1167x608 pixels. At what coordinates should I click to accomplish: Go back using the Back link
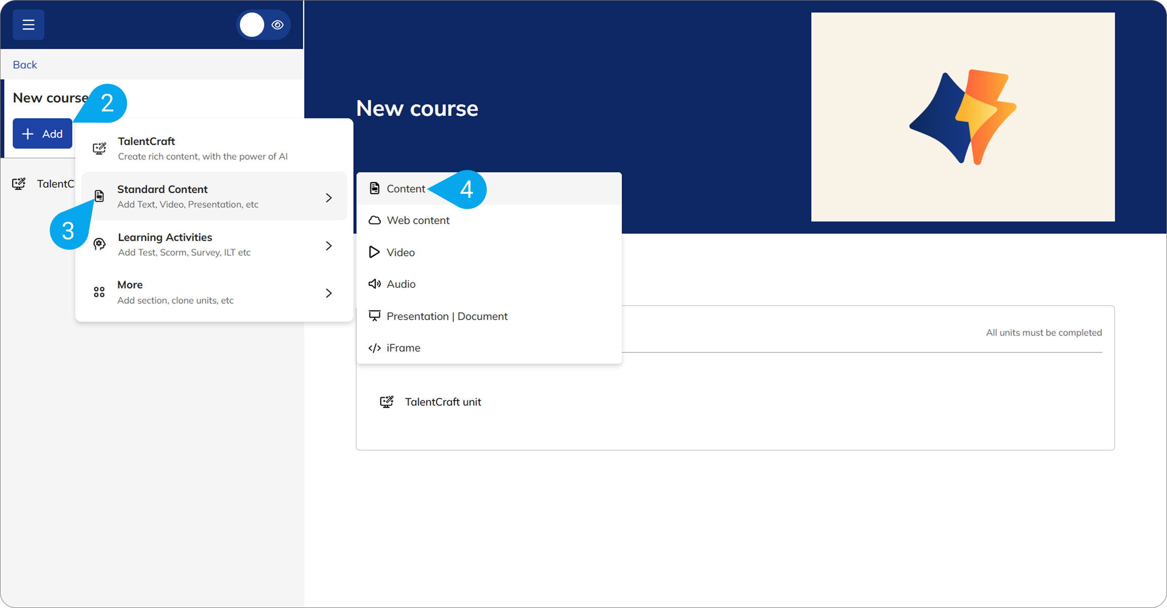25,64
